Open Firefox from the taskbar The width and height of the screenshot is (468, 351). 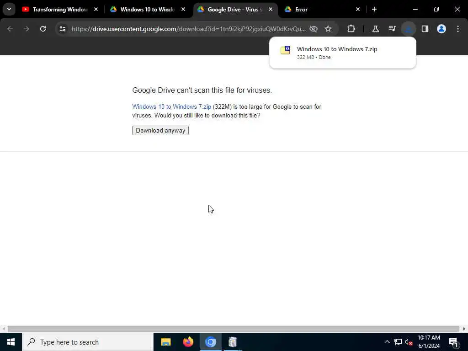188,342
